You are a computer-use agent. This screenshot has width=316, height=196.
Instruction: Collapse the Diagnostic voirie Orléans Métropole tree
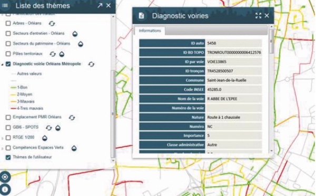2,64
